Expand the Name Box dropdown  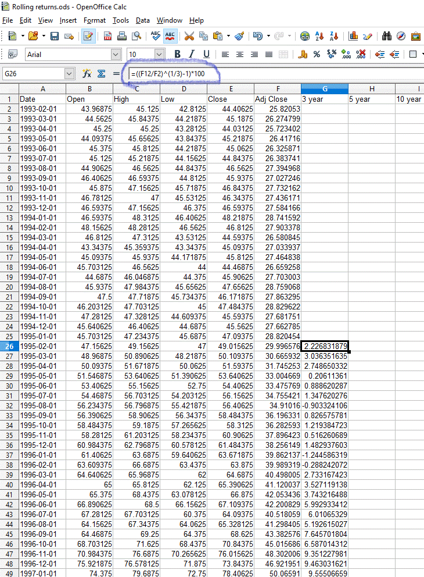(70, 74)
